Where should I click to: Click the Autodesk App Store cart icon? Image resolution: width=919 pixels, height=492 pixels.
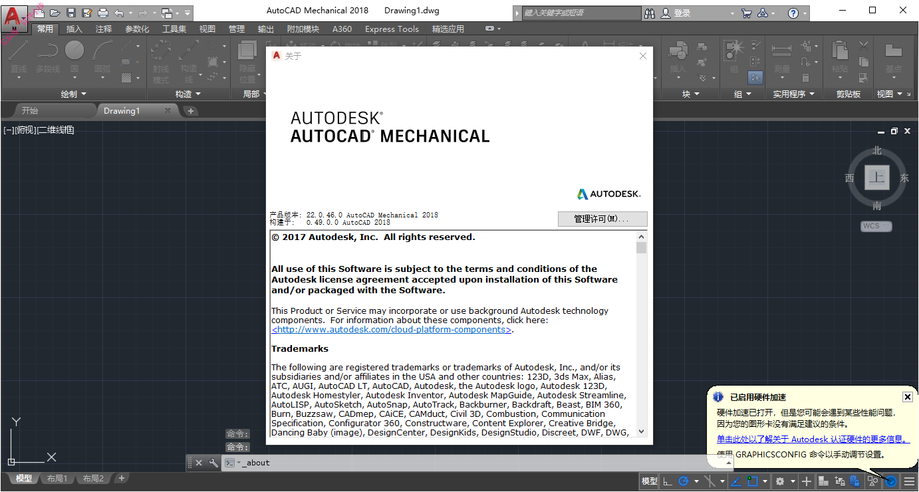click(x=746, y=13)
